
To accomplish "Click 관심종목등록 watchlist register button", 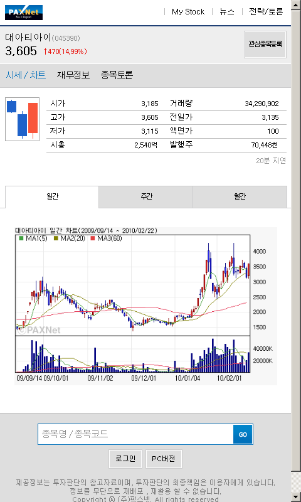I will pyautogui.click(x=265, y=45).
